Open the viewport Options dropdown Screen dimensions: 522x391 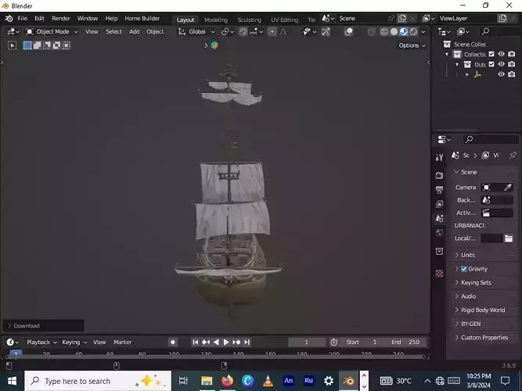click(412, 45)
